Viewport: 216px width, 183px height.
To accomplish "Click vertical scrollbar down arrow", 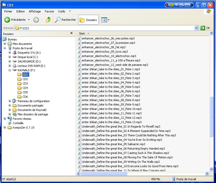I will click(211, 169).
